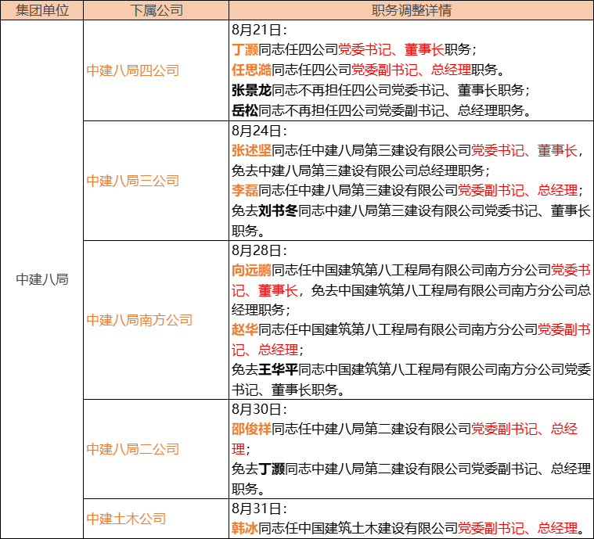The width and height of the screenshot is (594, 539).
Task: Click the orange name 向远鹏
Action: click(x=251, y=271)
